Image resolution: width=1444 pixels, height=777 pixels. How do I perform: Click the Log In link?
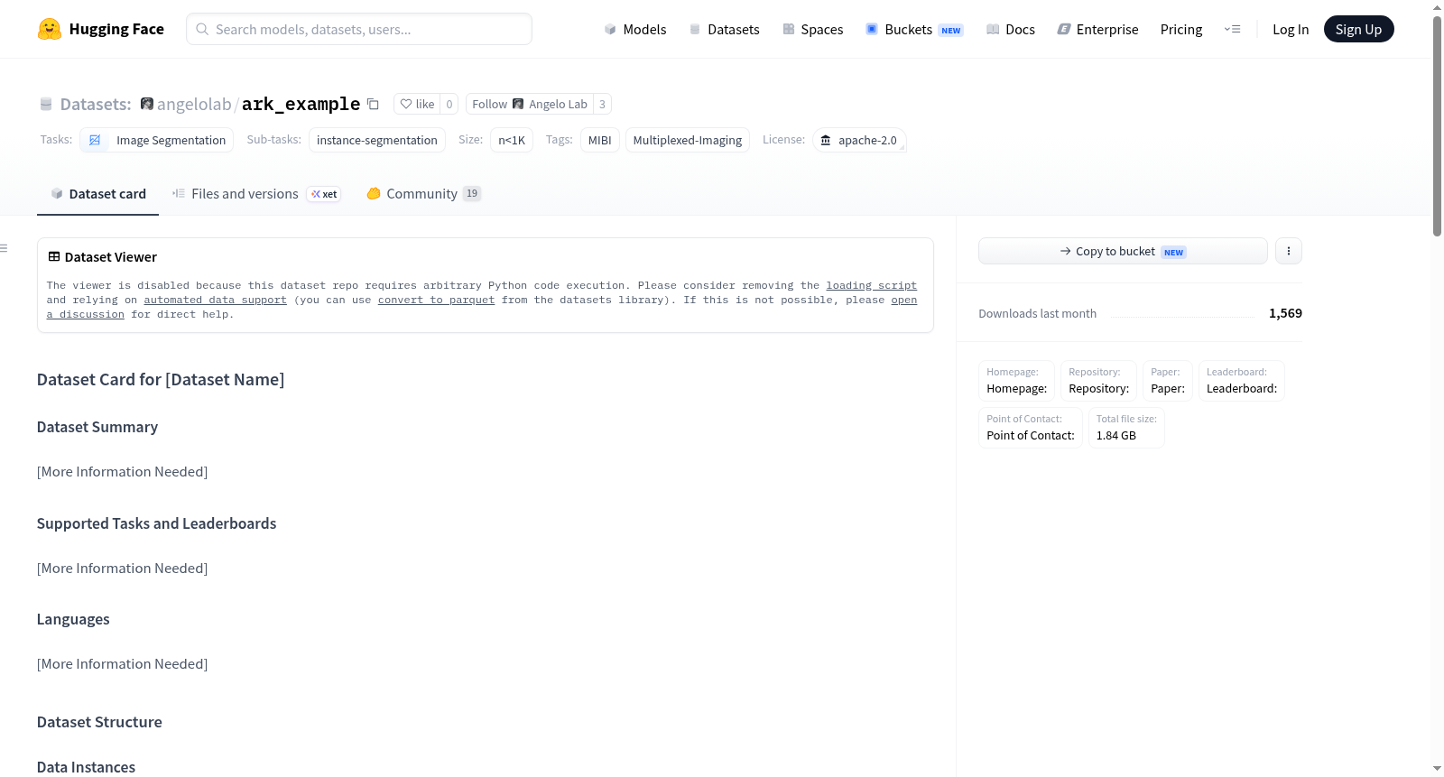(1291, 29)
